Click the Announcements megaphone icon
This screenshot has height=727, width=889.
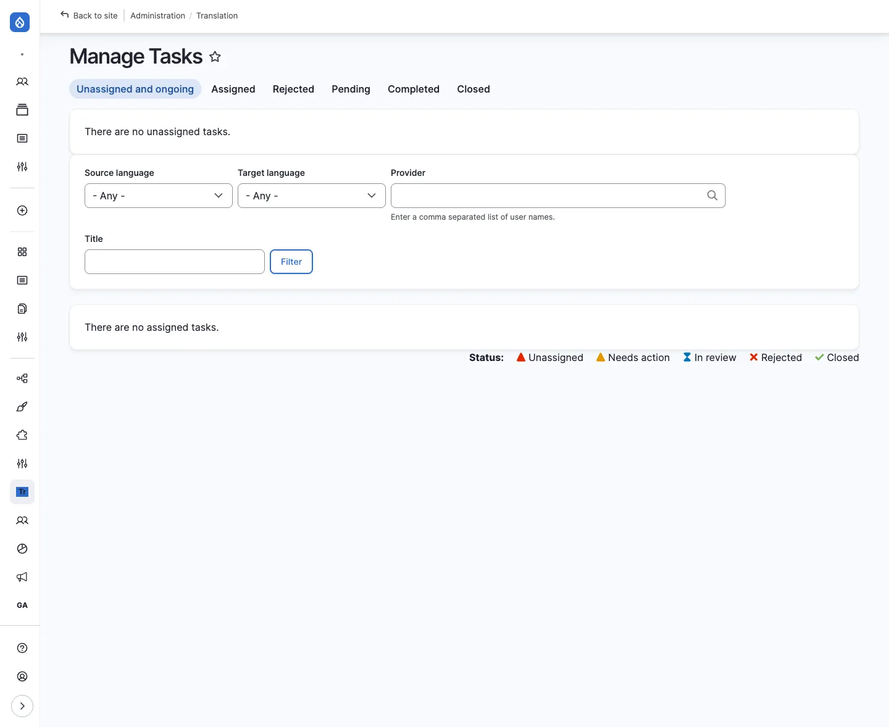22,577
